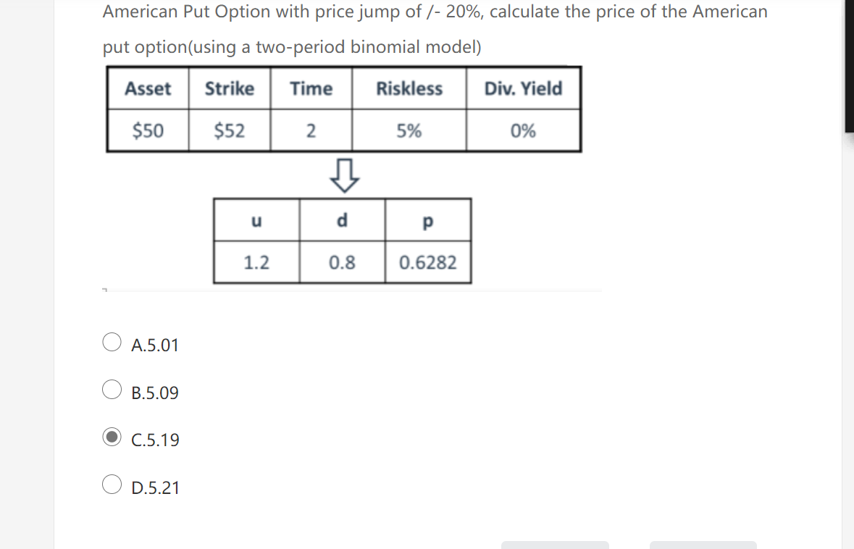
Task: Select the Time header cell
Action: click(x=311, y=89)
